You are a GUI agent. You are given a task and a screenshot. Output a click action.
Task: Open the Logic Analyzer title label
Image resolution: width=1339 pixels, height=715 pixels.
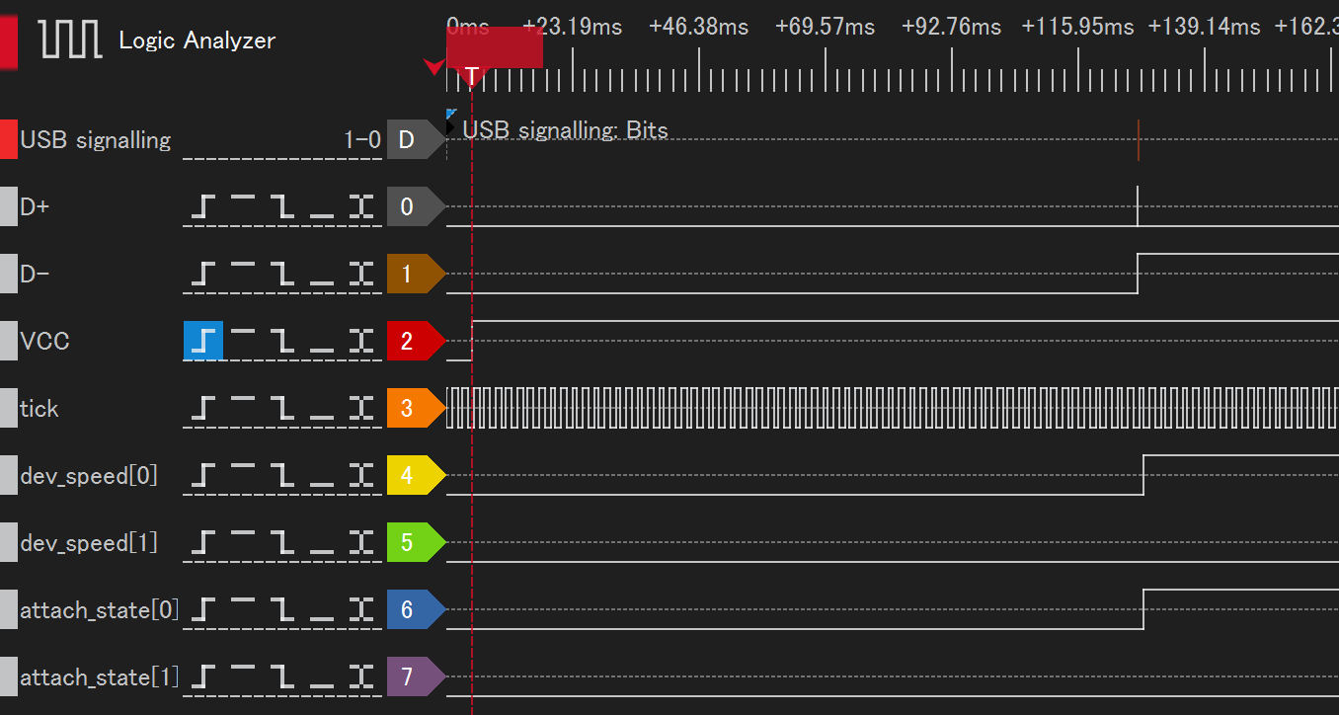(197, 40)
